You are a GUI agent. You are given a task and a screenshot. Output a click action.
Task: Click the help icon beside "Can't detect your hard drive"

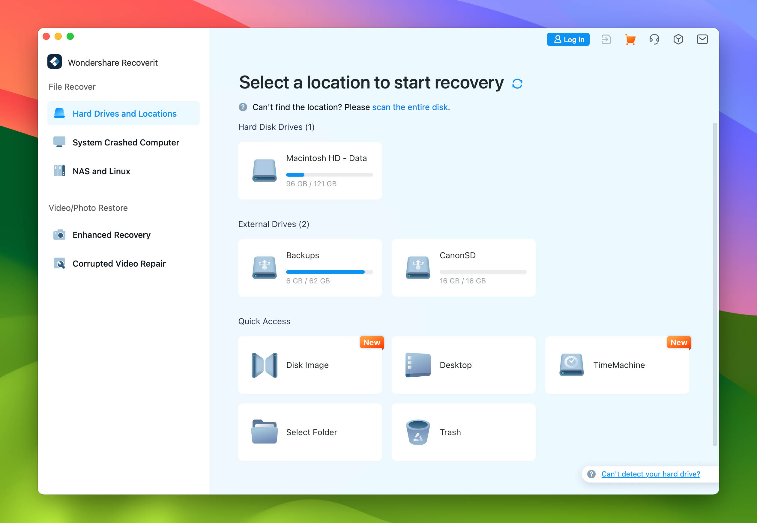(x=591, y=474)
